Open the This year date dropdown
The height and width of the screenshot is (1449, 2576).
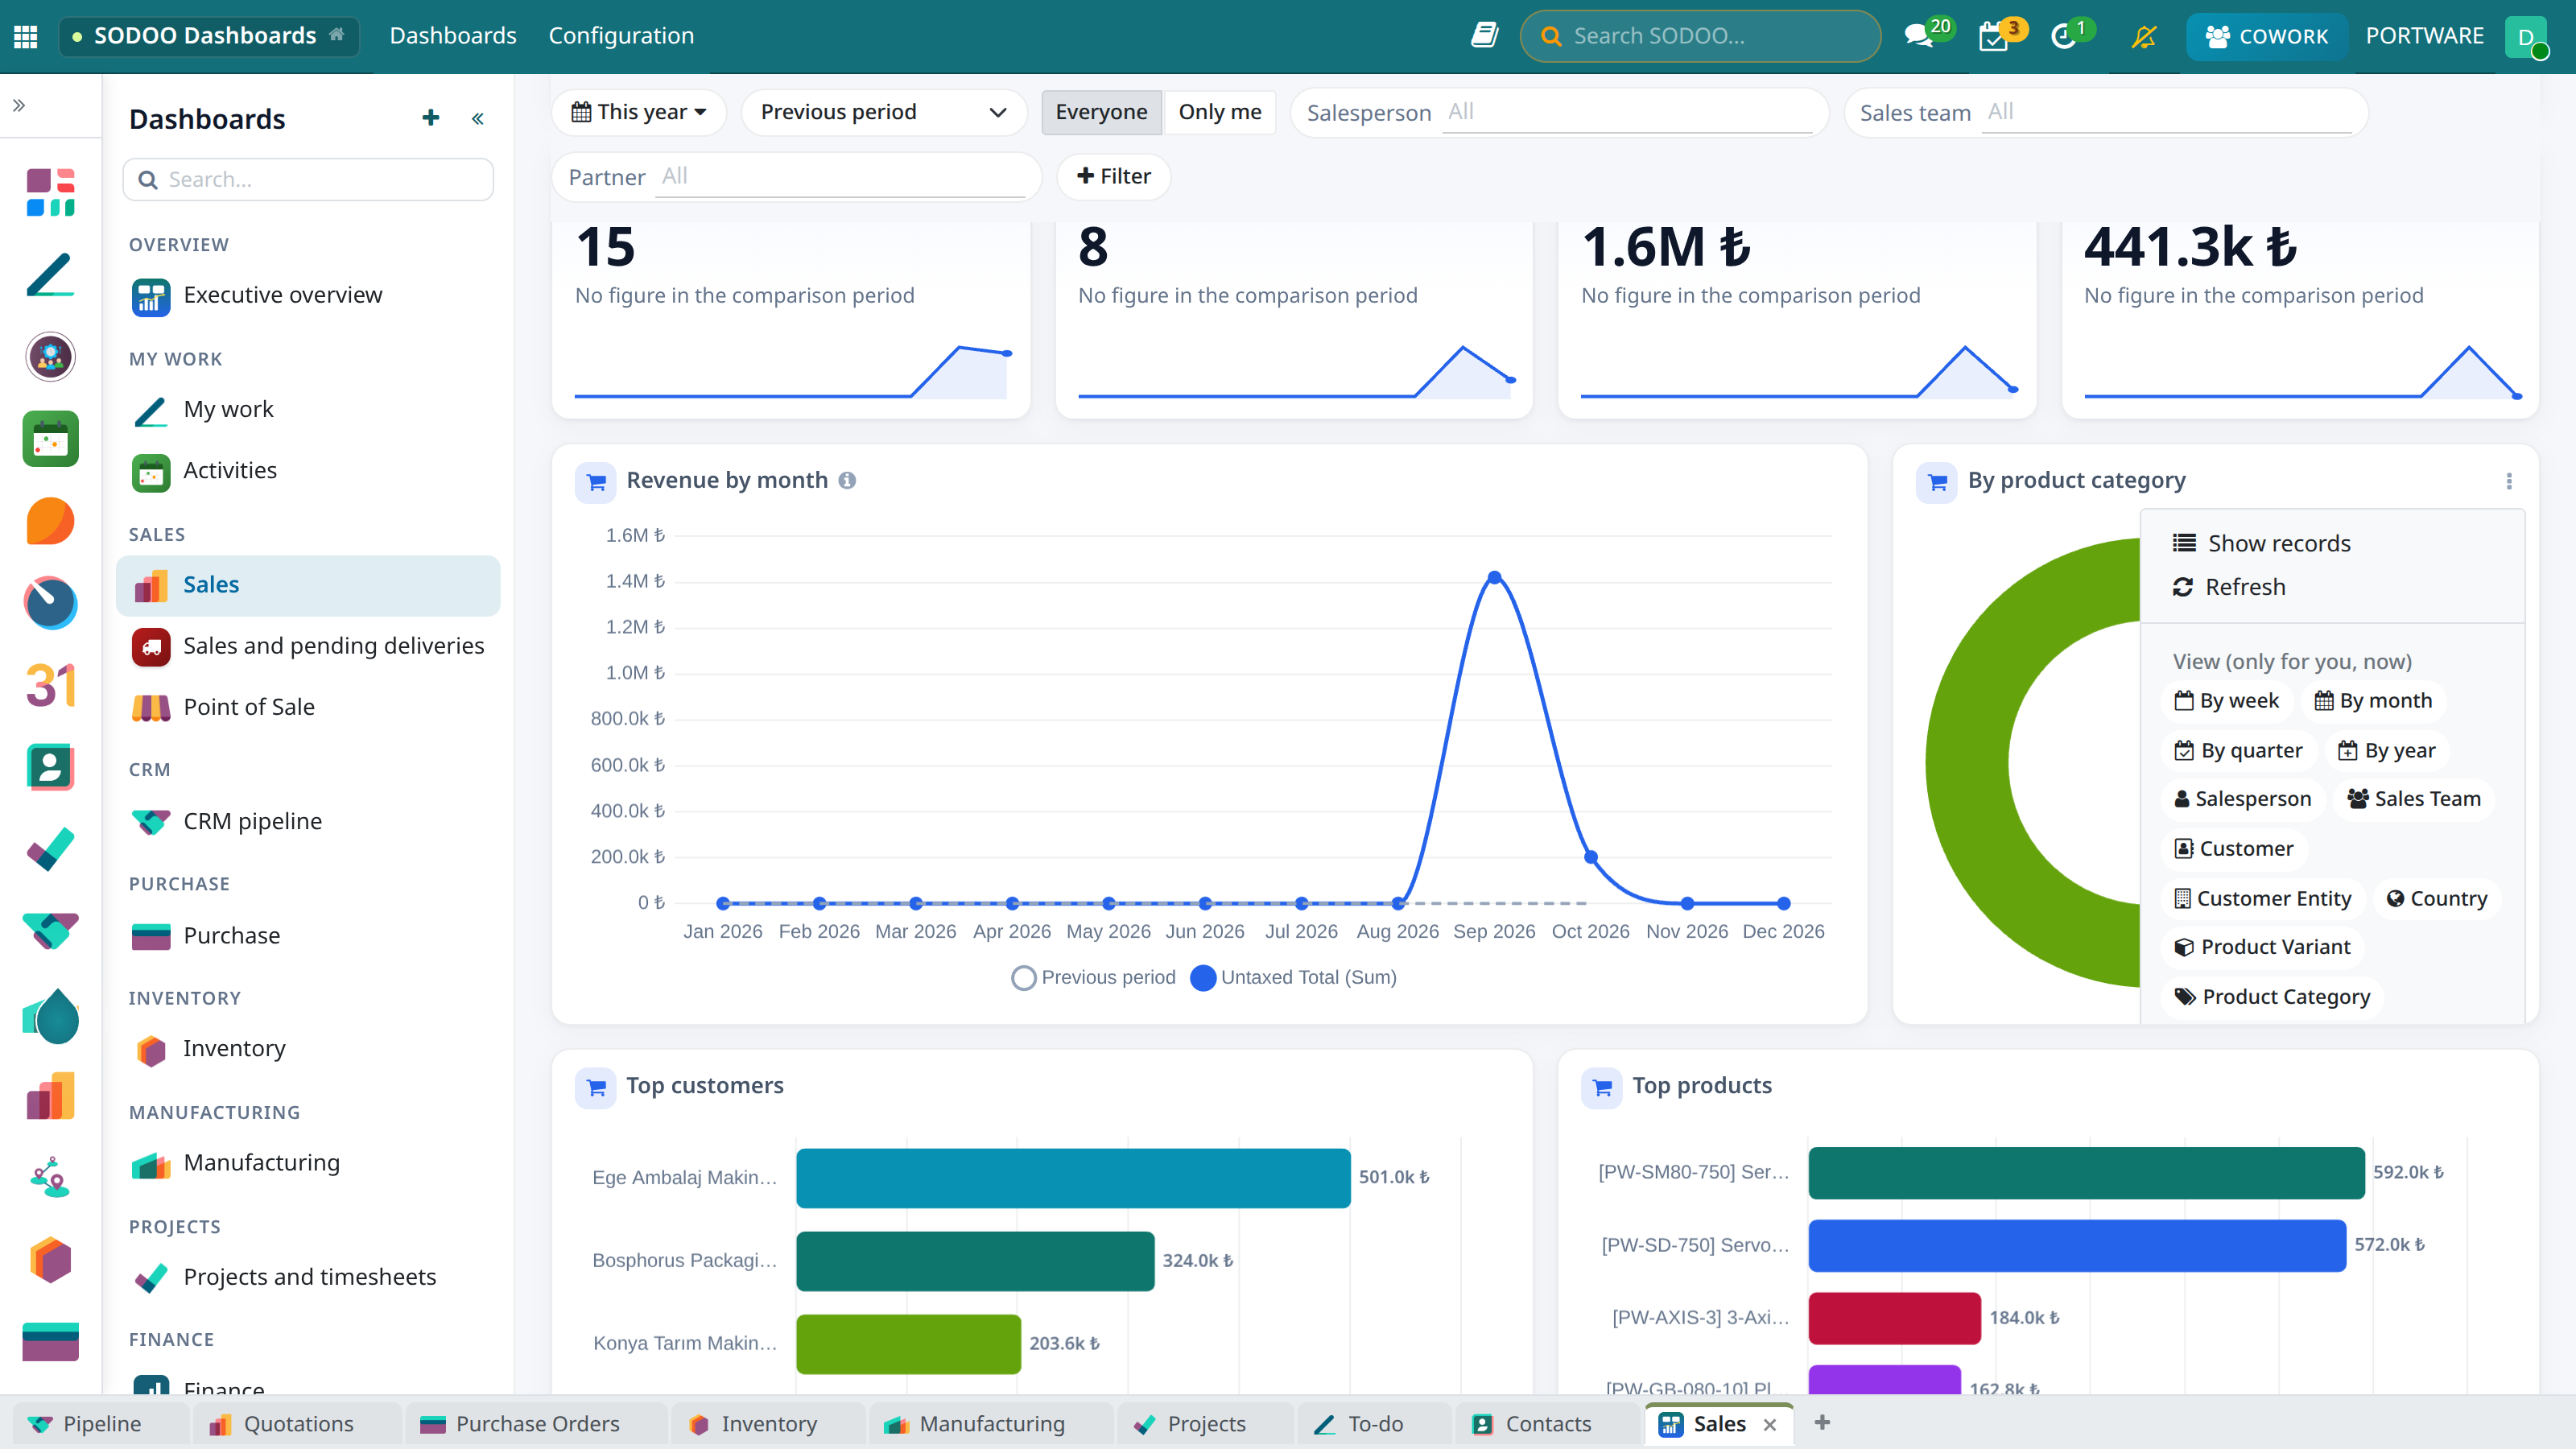(639, 112)
